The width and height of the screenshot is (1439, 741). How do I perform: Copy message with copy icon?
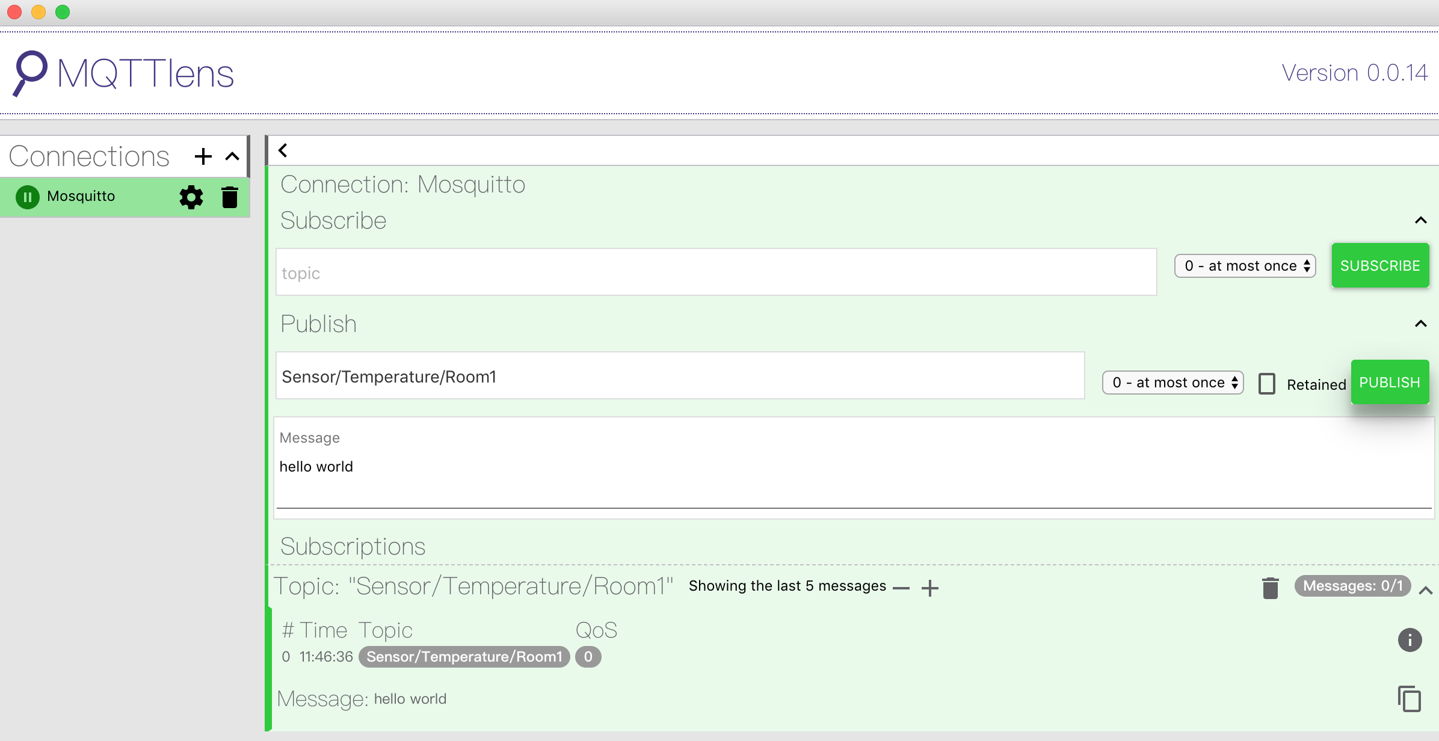(x=1410, y=698)
